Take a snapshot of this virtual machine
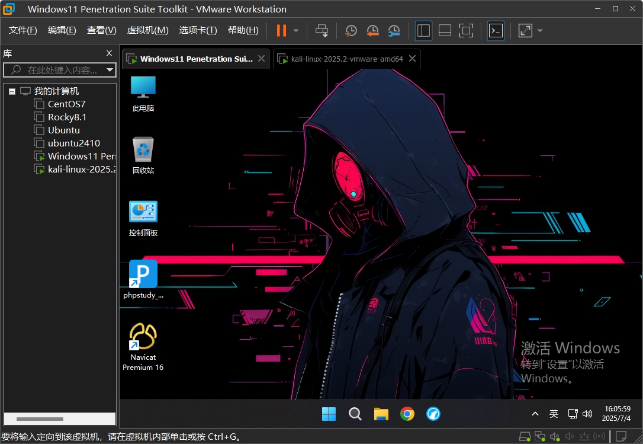The image size is (643, 444). [x=351, y=30]
